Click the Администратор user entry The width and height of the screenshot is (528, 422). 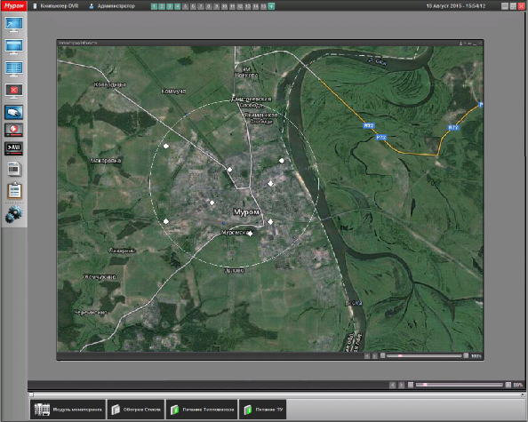click(113, 6)
